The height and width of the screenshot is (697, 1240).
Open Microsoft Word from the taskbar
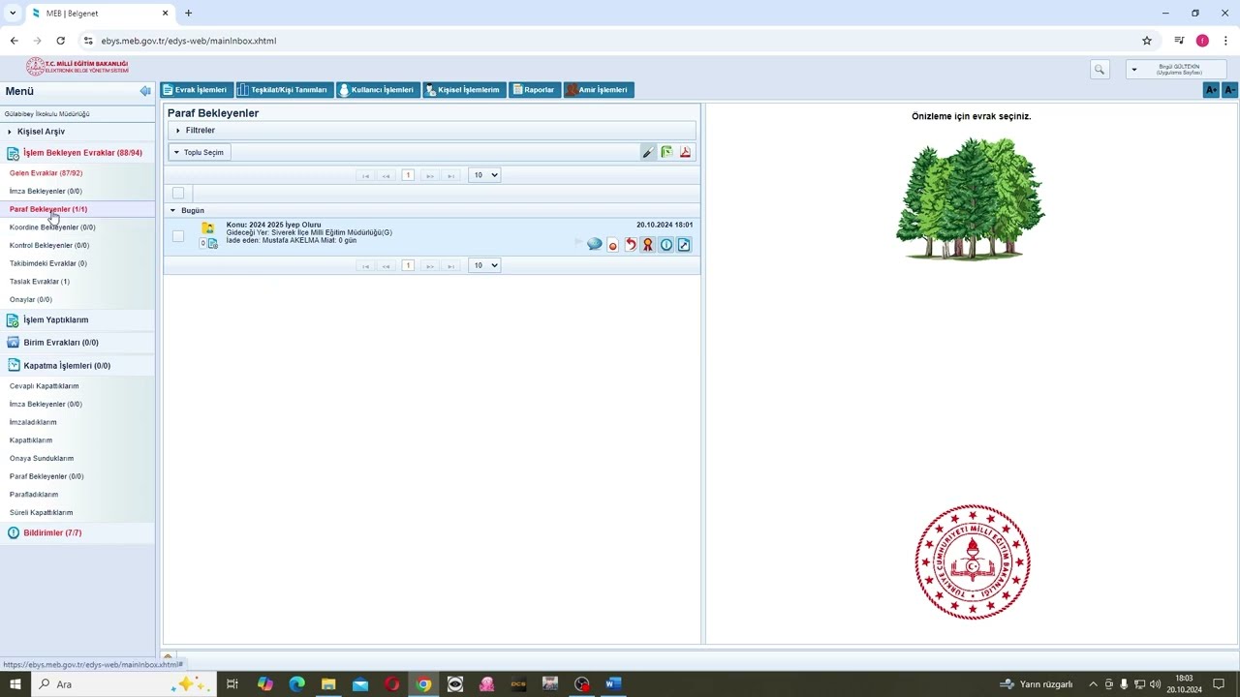tap(613, 683)
